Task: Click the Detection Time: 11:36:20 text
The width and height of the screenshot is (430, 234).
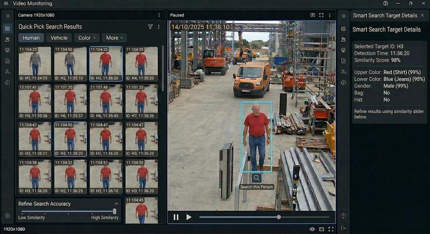Action: [382, 53]
